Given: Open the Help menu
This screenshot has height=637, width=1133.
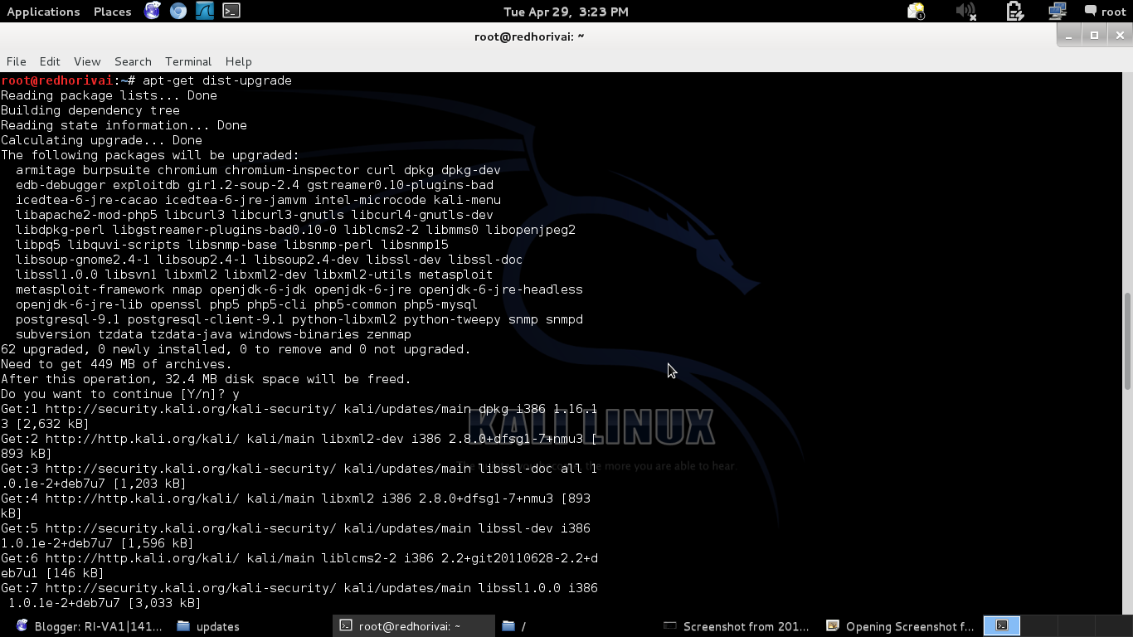Looking at the screenshot, I should [239, 61].
